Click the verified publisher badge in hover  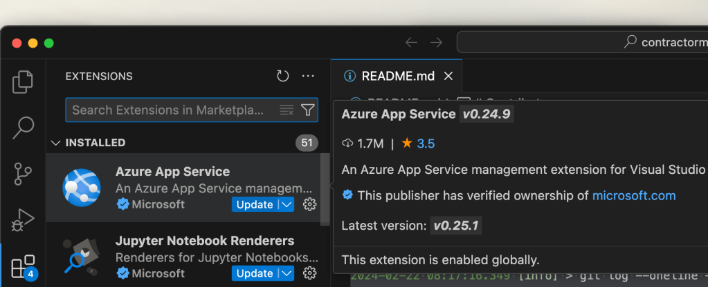347,195
